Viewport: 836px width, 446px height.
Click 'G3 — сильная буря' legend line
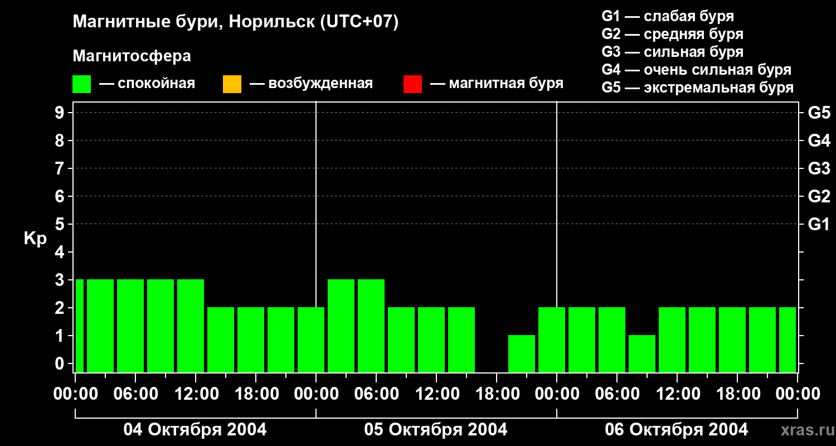[672, 52]
